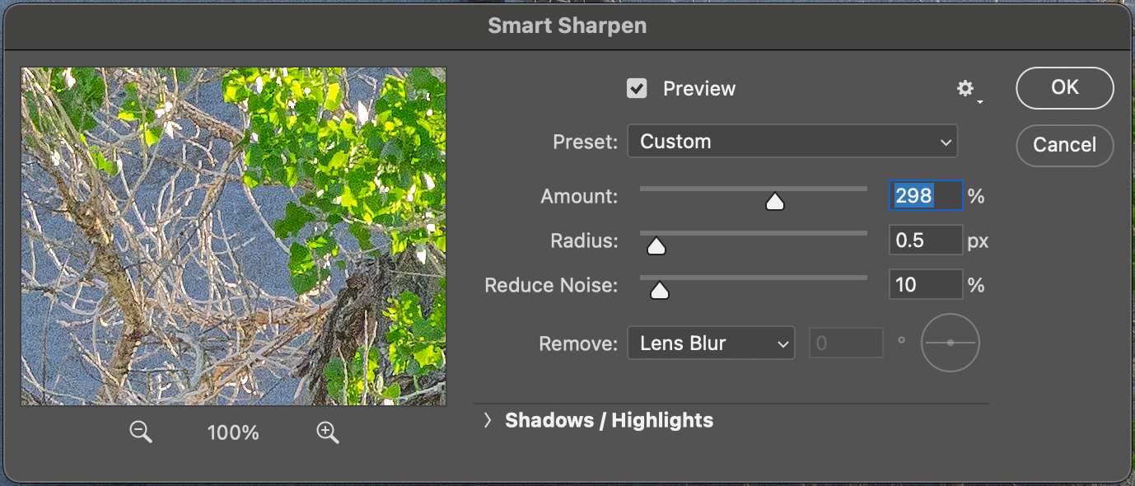Select the Reduce Noise field showing 10
This screenshot has width=1135, height=486.
(925, 283)
